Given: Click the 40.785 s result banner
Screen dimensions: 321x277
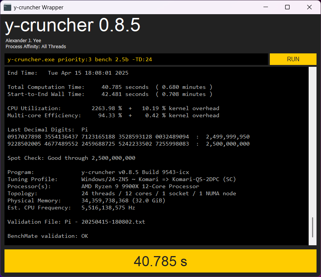Looking at the screenshot, I should (x=161, y=261).
